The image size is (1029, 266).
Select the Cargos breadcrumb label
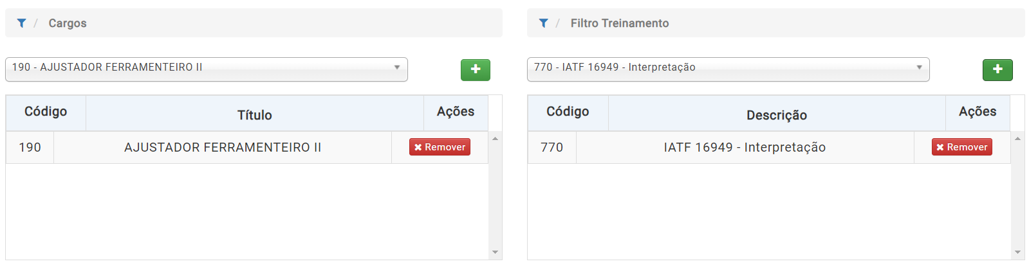tap(68, 23)
